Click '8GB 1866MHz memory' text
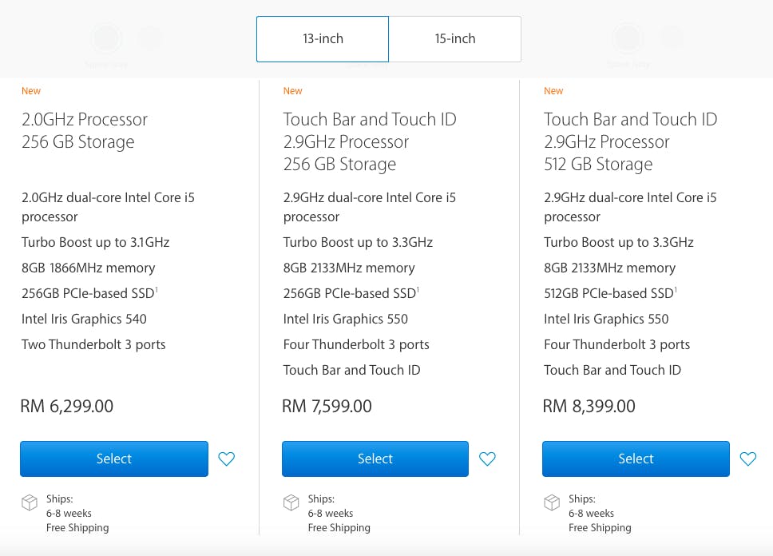The height and width of the screenshot is (556, 773). [89, 268]
